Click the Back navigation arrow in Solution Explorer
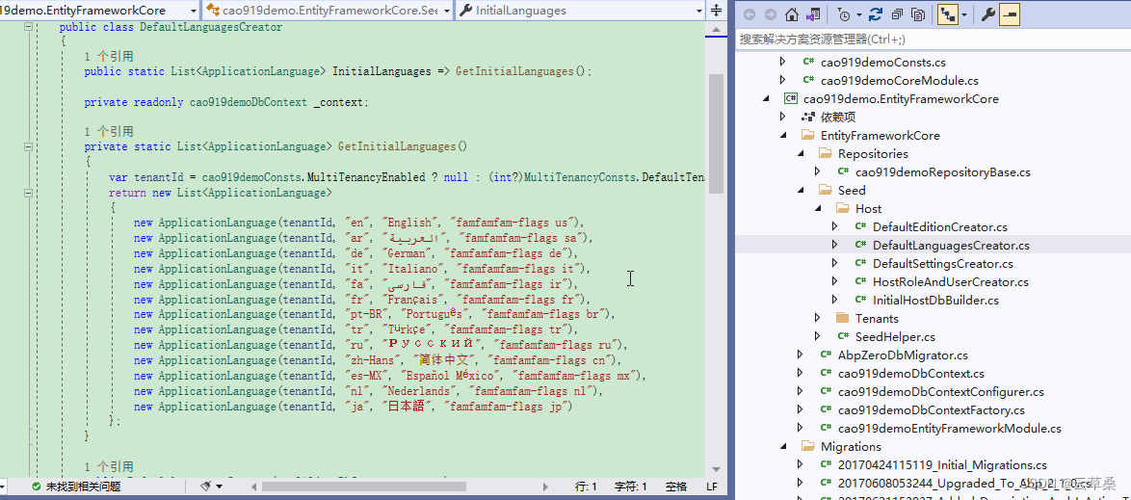This screenshot has width=1131, height=500. click(x=750, y=14)
